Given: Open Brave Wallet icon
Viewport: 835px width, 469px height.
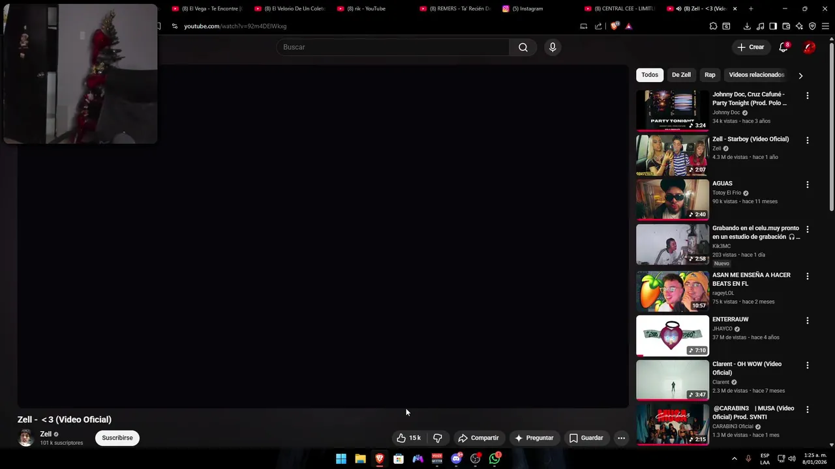Looking at the screenshot, I should click(786, 26).
